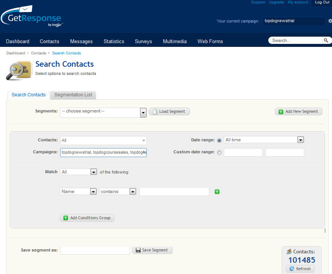Click the custom date range end field
The width and height of the screenshot is (332, 274).
click(x=285, y=152)
